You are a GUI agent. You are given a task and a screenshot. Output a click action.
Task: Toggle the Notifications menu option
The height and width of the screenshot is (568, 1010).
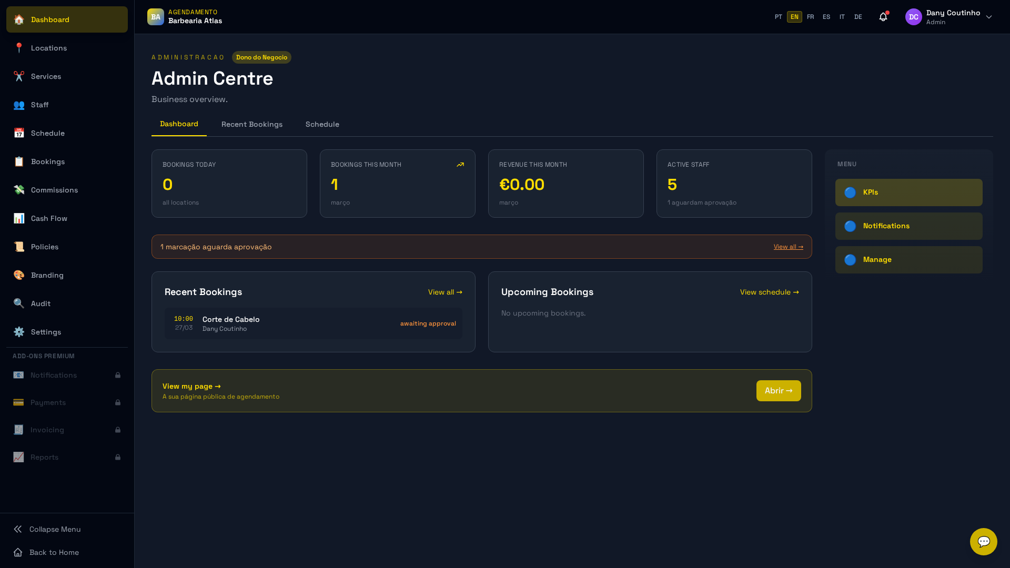click(908, 226)
